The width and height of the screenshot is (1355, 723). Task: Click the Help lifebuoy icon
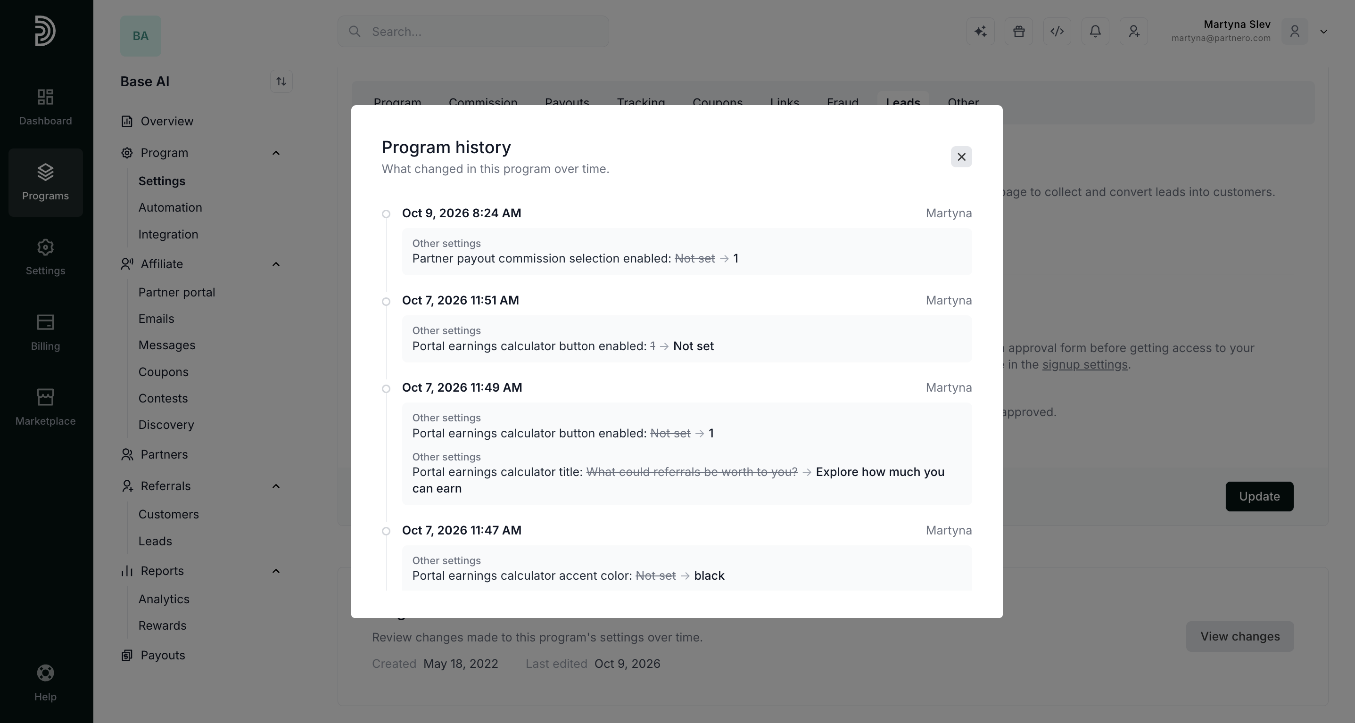(45, 673)
